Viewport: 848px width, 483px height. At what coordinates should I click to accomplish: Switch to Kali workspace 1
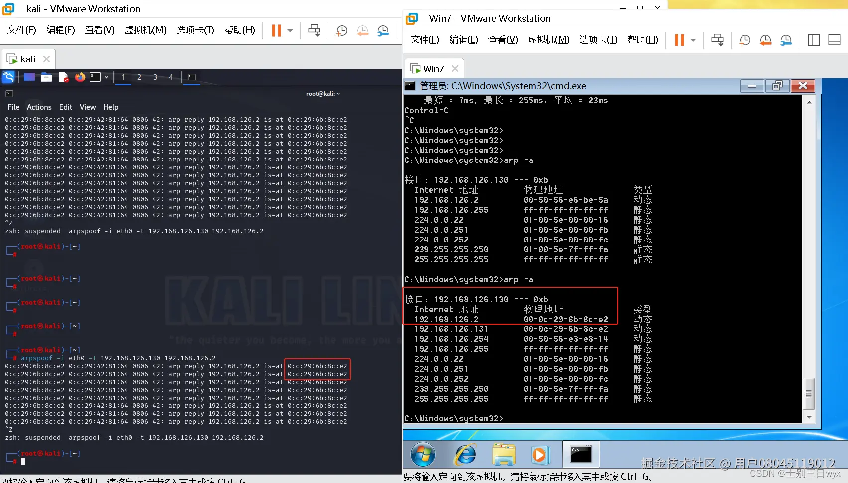pos(123,77)
